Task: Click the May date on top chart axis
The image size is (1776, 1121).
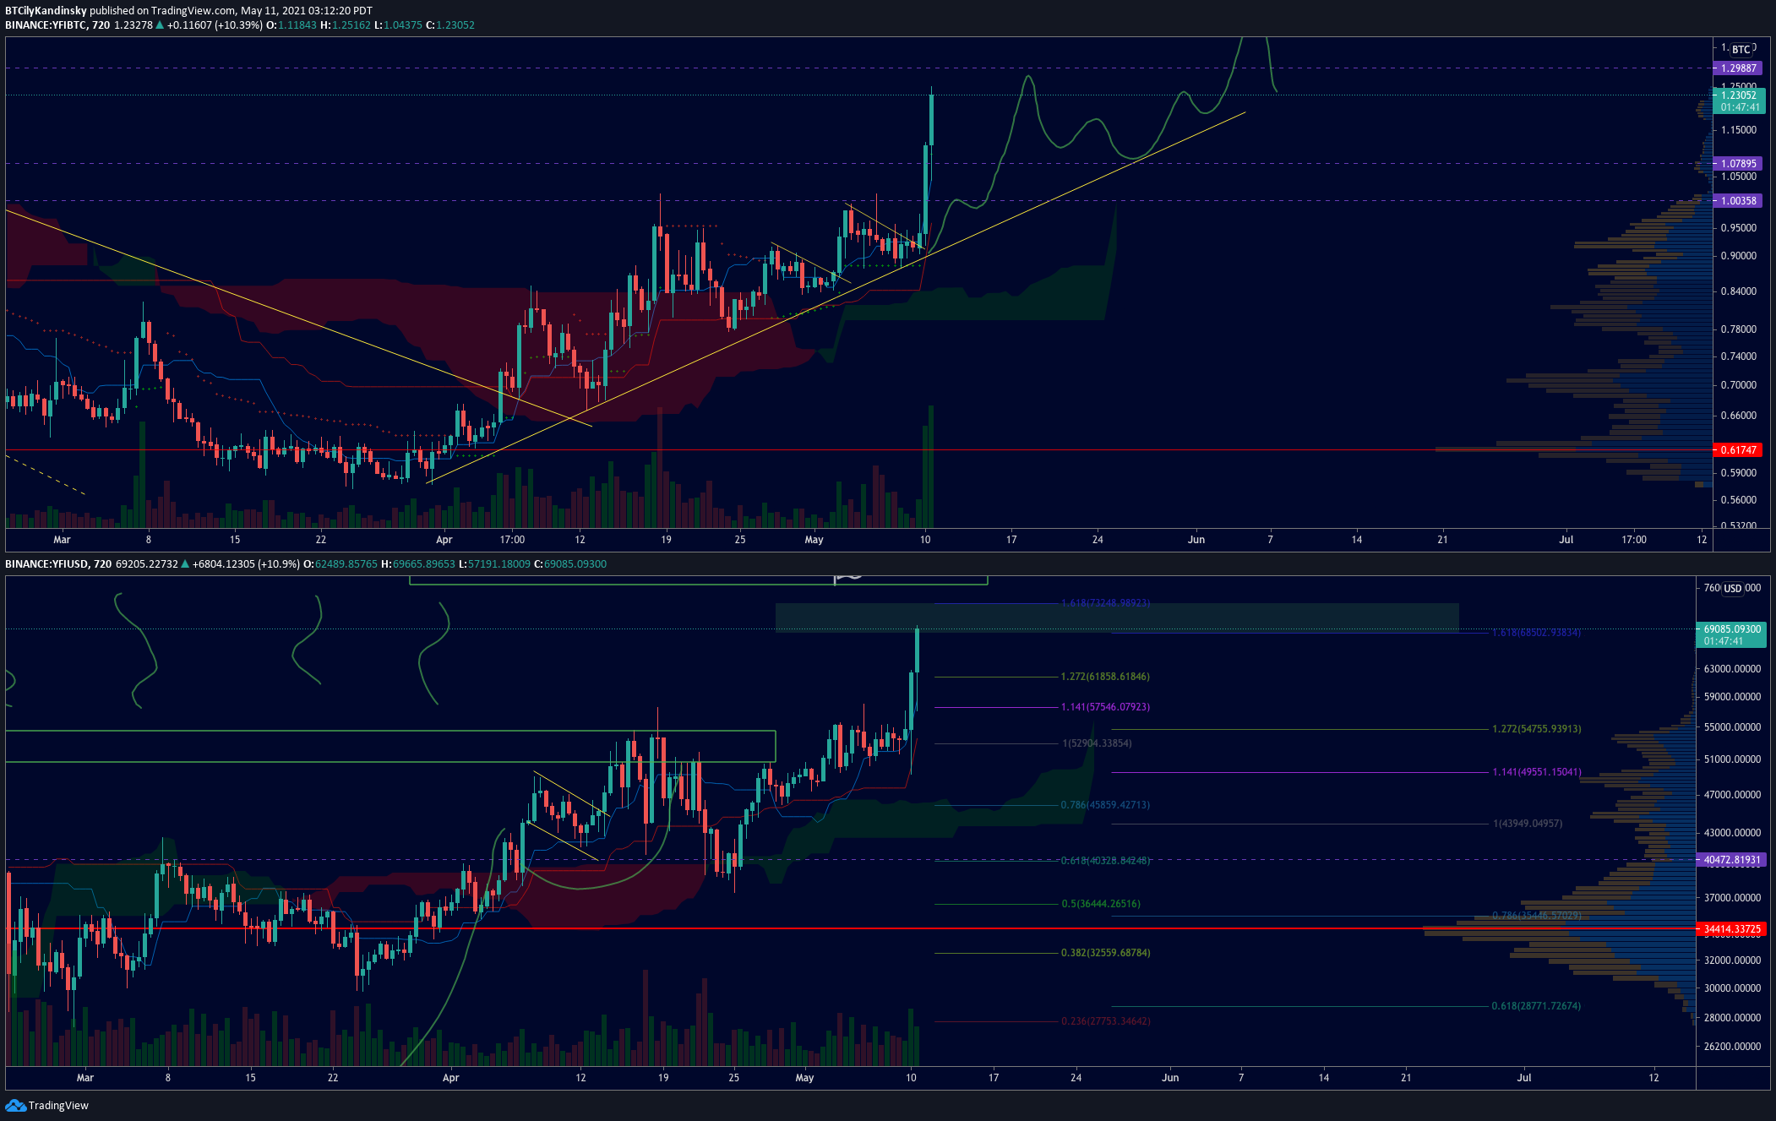Action: click(814, 540)
